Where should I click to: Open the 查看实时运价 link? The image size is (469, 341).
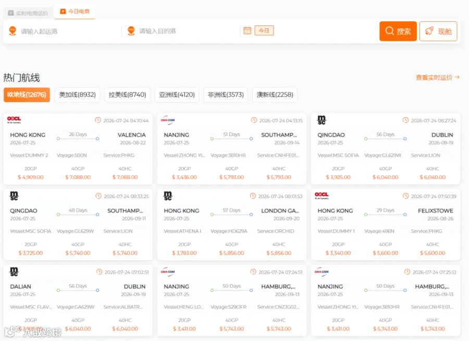coord(437,78)
